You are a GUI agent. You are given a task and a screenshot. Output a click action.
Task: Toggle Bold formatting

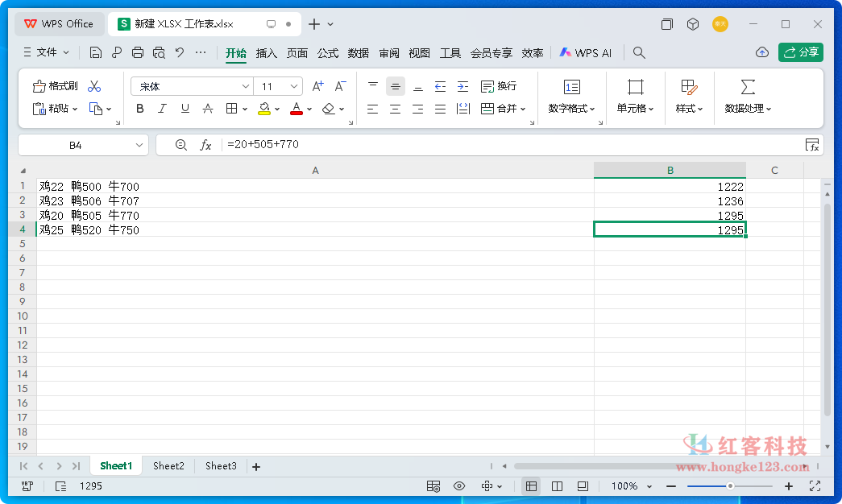point(139,109)
